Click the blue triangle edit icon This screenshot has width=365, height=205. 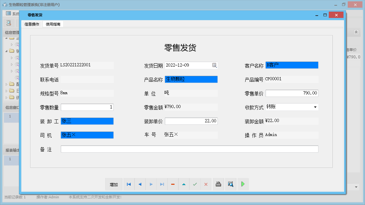184,184
